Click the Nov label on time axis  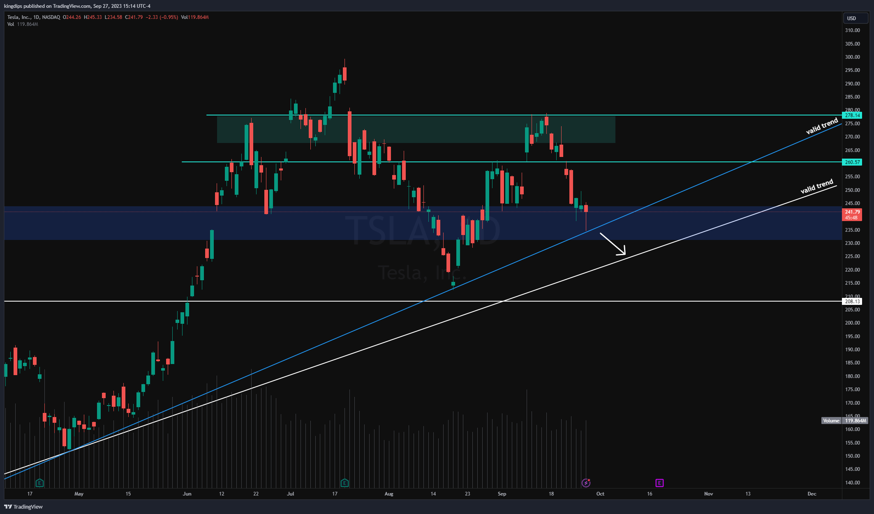[x=709, y=494]
